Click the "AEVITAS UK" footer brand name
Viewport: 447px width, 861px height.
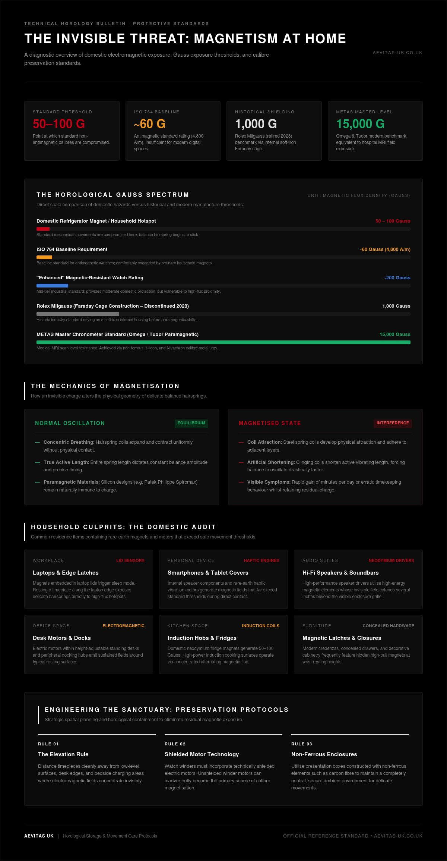[x=39, y=836]
